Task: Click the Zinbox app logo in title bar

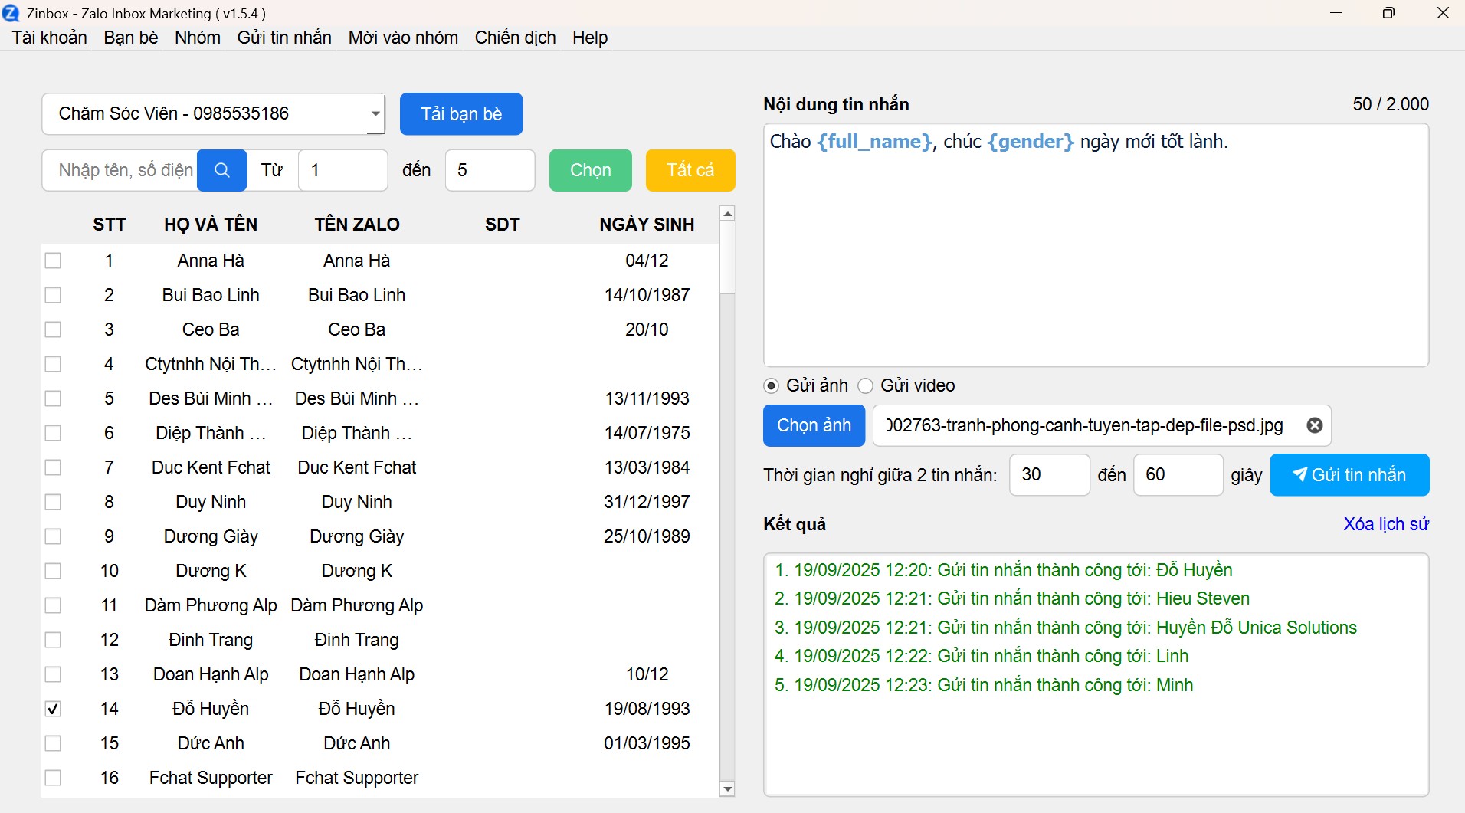Action: tap(11, 13)
